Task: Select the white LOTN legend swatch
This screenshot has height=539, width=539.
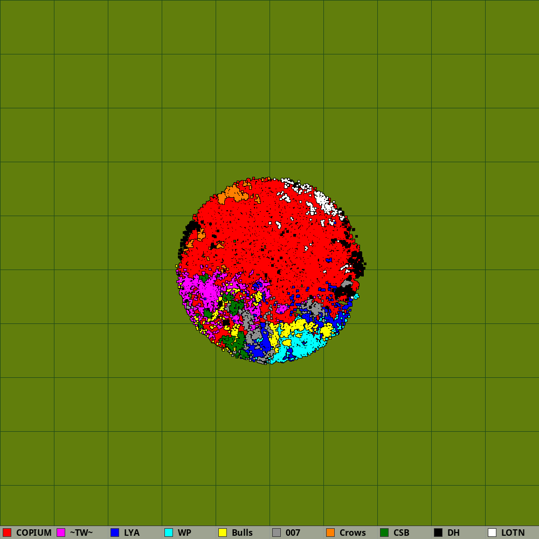Action: [492, 533]
